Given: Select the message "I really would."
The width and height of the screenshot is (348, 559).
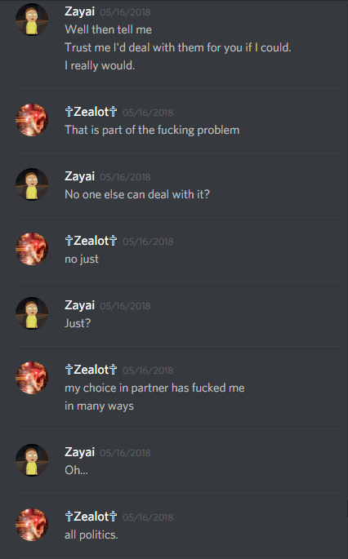Looking at the screenshot, I should [x=100, y=65].
